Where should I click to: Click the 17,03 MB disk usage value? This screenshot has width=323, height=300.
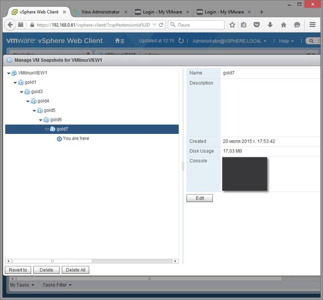tap(233, 151)
